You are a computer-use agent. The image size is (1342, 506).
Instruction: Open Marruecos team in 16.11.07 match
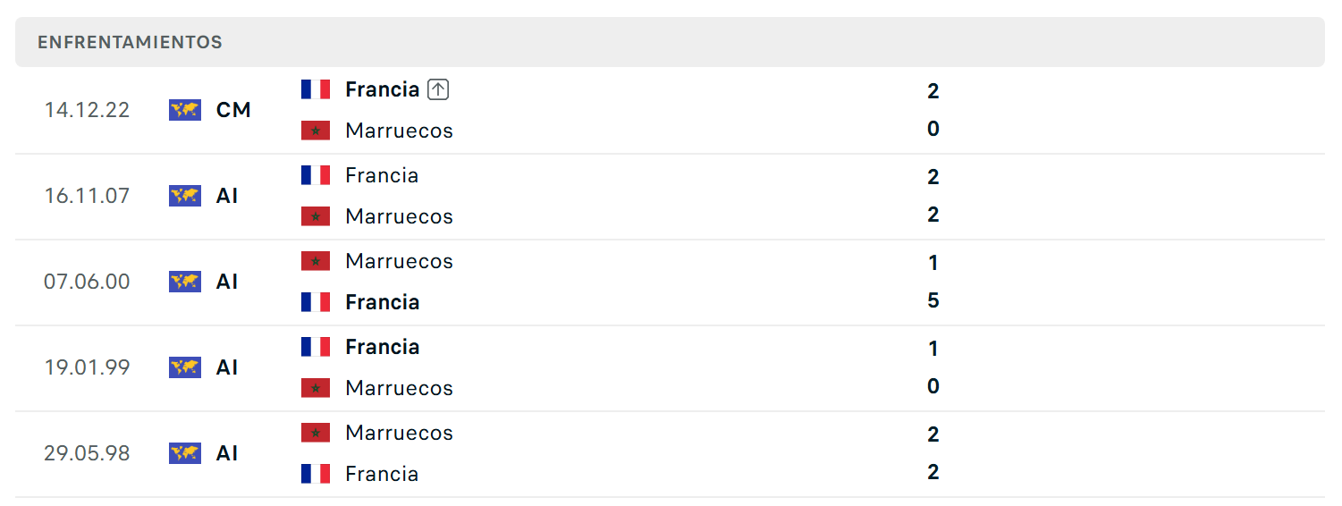pyautogui.click(x=399, y=216)
